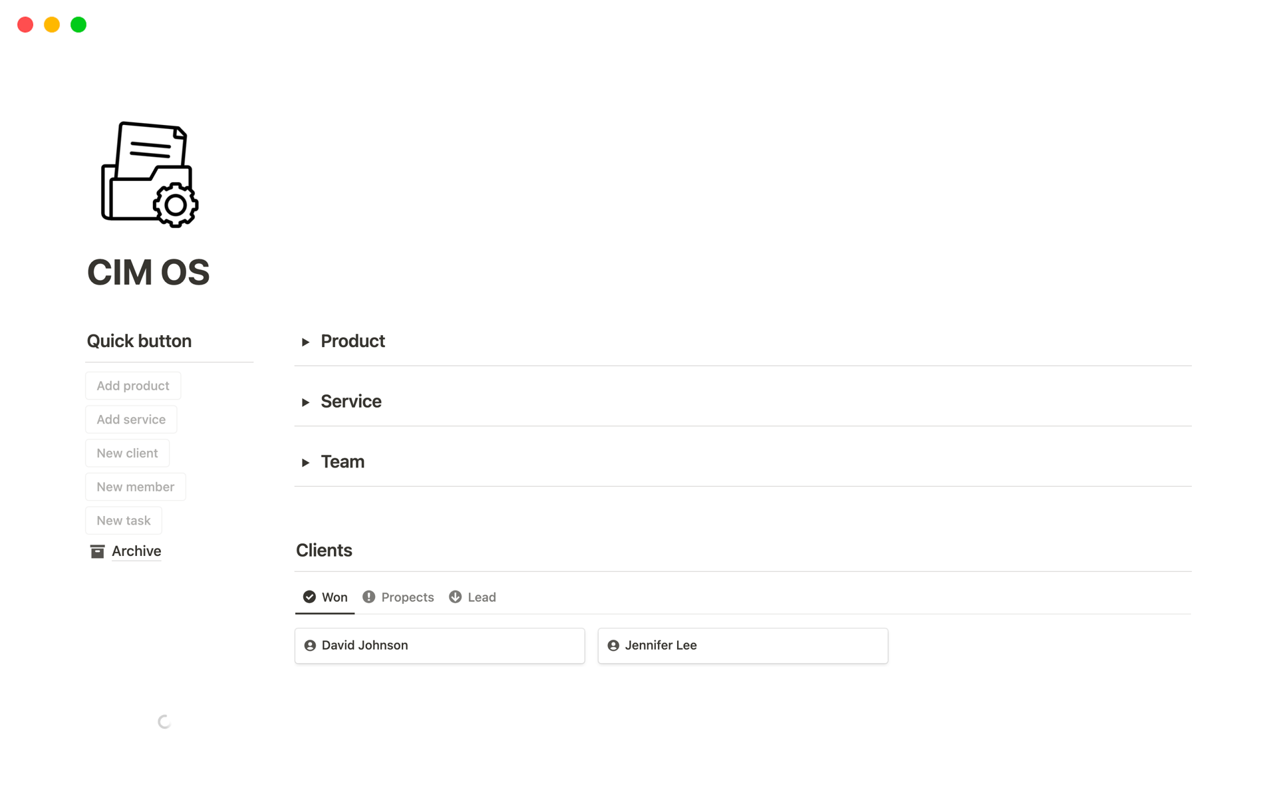Click the New task quick button icon
This screenshot has height=798, width=1277.
click(124, 519)
